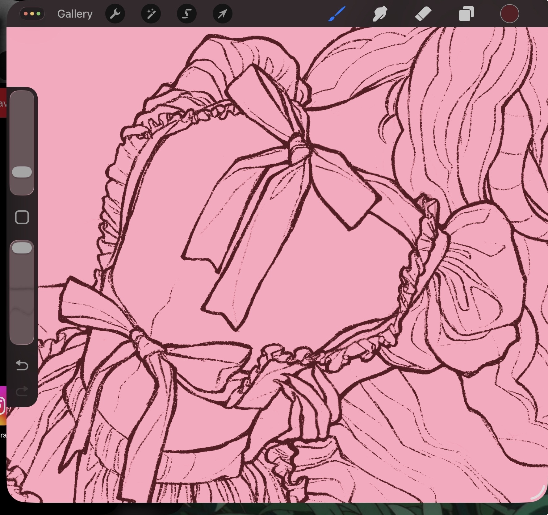Open the dark red color swatch

point(509,14)
